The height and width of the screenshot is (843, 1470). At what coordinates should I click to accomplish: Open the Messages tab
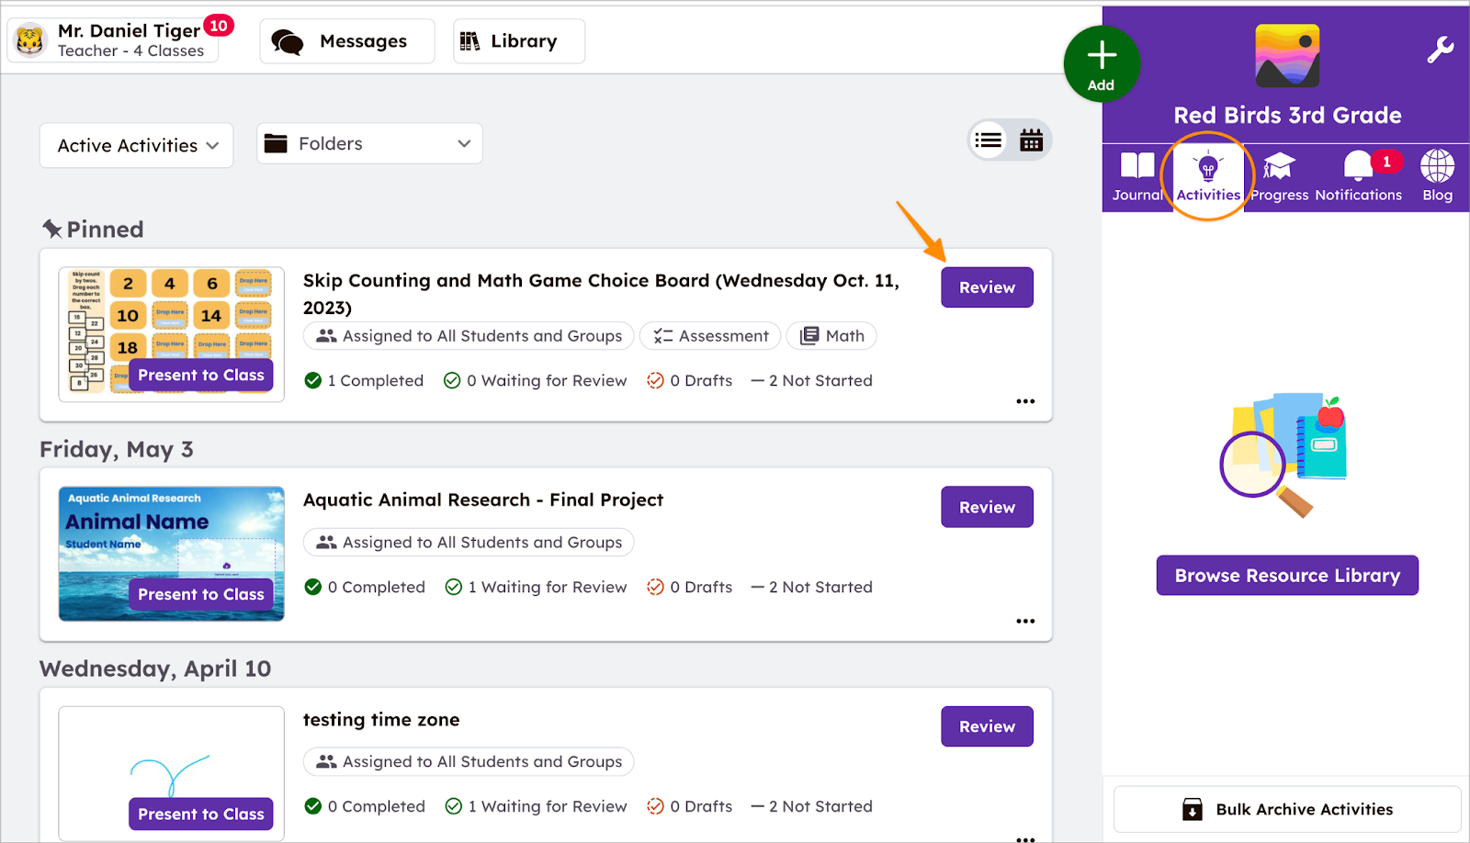(x=347, y=41)
